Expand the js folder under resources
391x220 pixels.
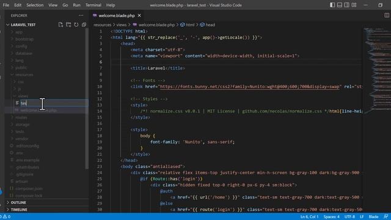[20, 89]
